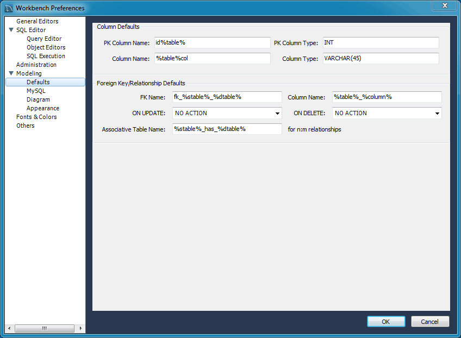Collapse the Modeling tree node
This screenshot has height=338, width=461.
11,73
